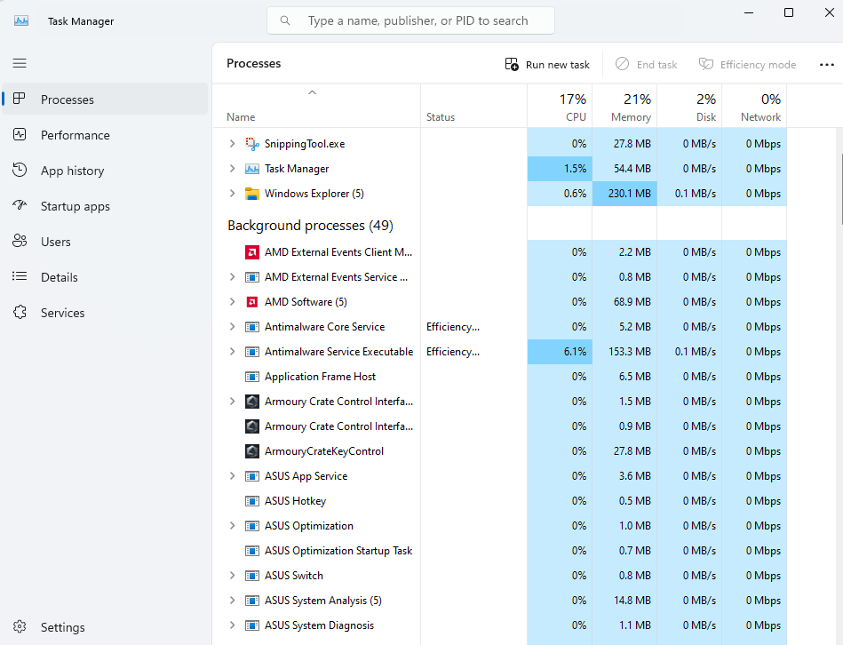Select the Application Frame Host process row

[320, 377]
